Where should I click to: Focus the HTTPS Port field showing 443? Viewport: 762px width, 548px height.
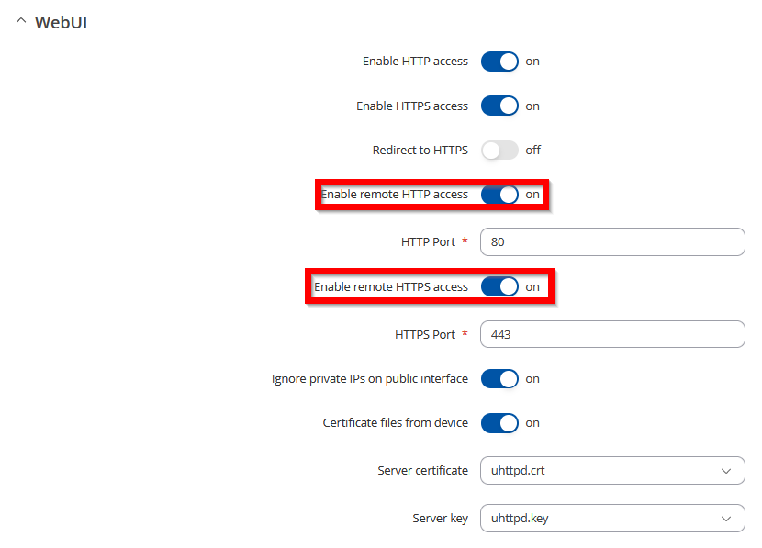pyautogui.click(x=612, y=334)
